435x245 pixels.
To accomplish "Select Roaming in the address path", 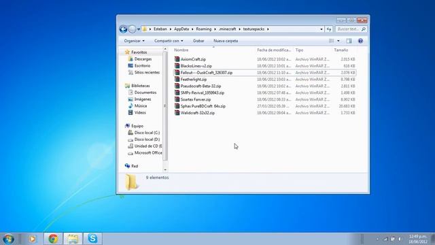I will point(204,29).
